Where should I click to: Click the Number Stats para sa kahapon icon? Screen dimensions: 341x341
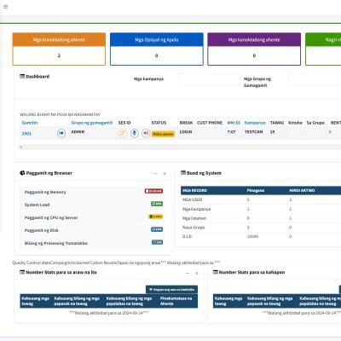(x=216, y=272)
